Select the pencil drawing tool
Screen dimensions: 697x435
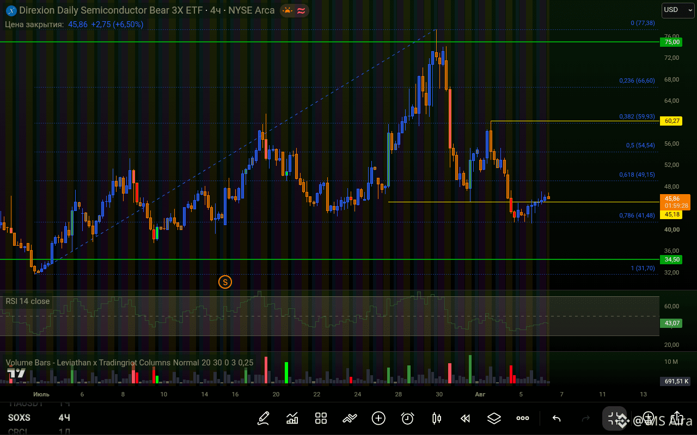pyautogui.click(x=264, y=418)
